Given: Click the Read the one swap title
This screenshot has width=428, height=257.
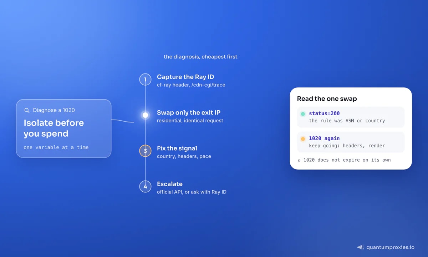Looking at the screenshot, I should pyautogui.click(x=327, y=99).
